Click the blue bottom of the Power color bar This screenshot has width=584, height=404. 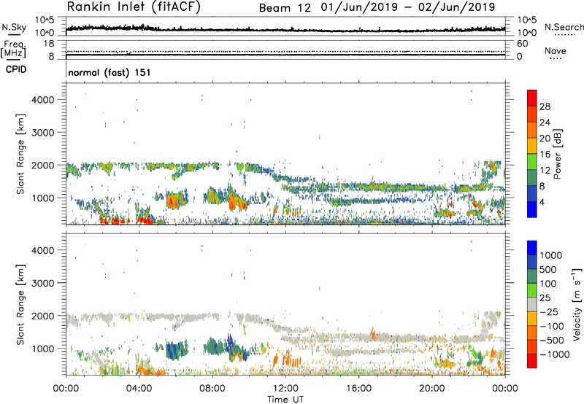tap(532, 209)
